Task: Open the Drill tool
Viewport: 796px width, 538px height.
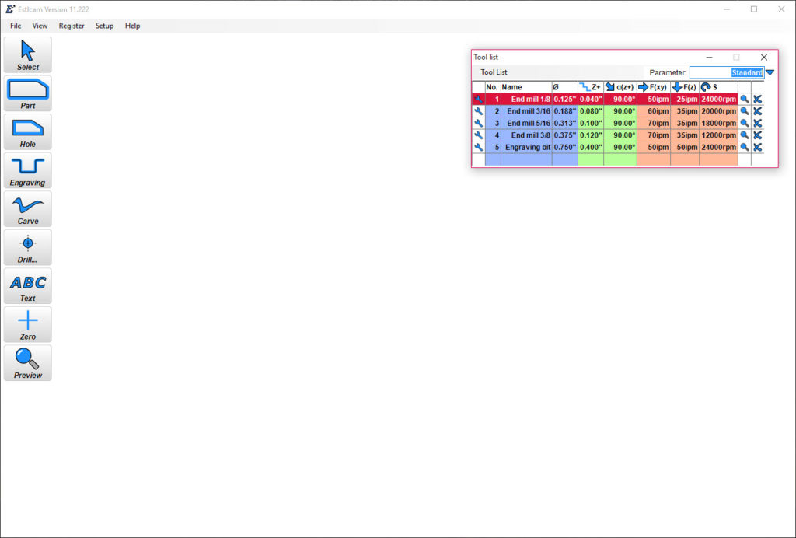Action: point(27,248)
